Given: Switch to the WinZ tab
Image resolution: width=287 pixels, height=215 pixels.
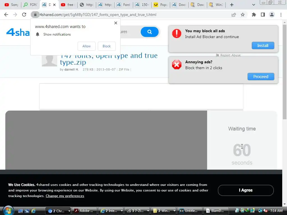Looking at the screenshot, I should tap(216, 5).
